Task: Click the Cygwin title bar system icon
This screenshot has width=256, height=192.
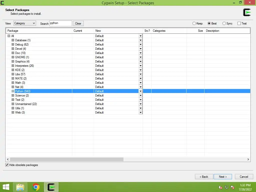Action: (2, 2)
